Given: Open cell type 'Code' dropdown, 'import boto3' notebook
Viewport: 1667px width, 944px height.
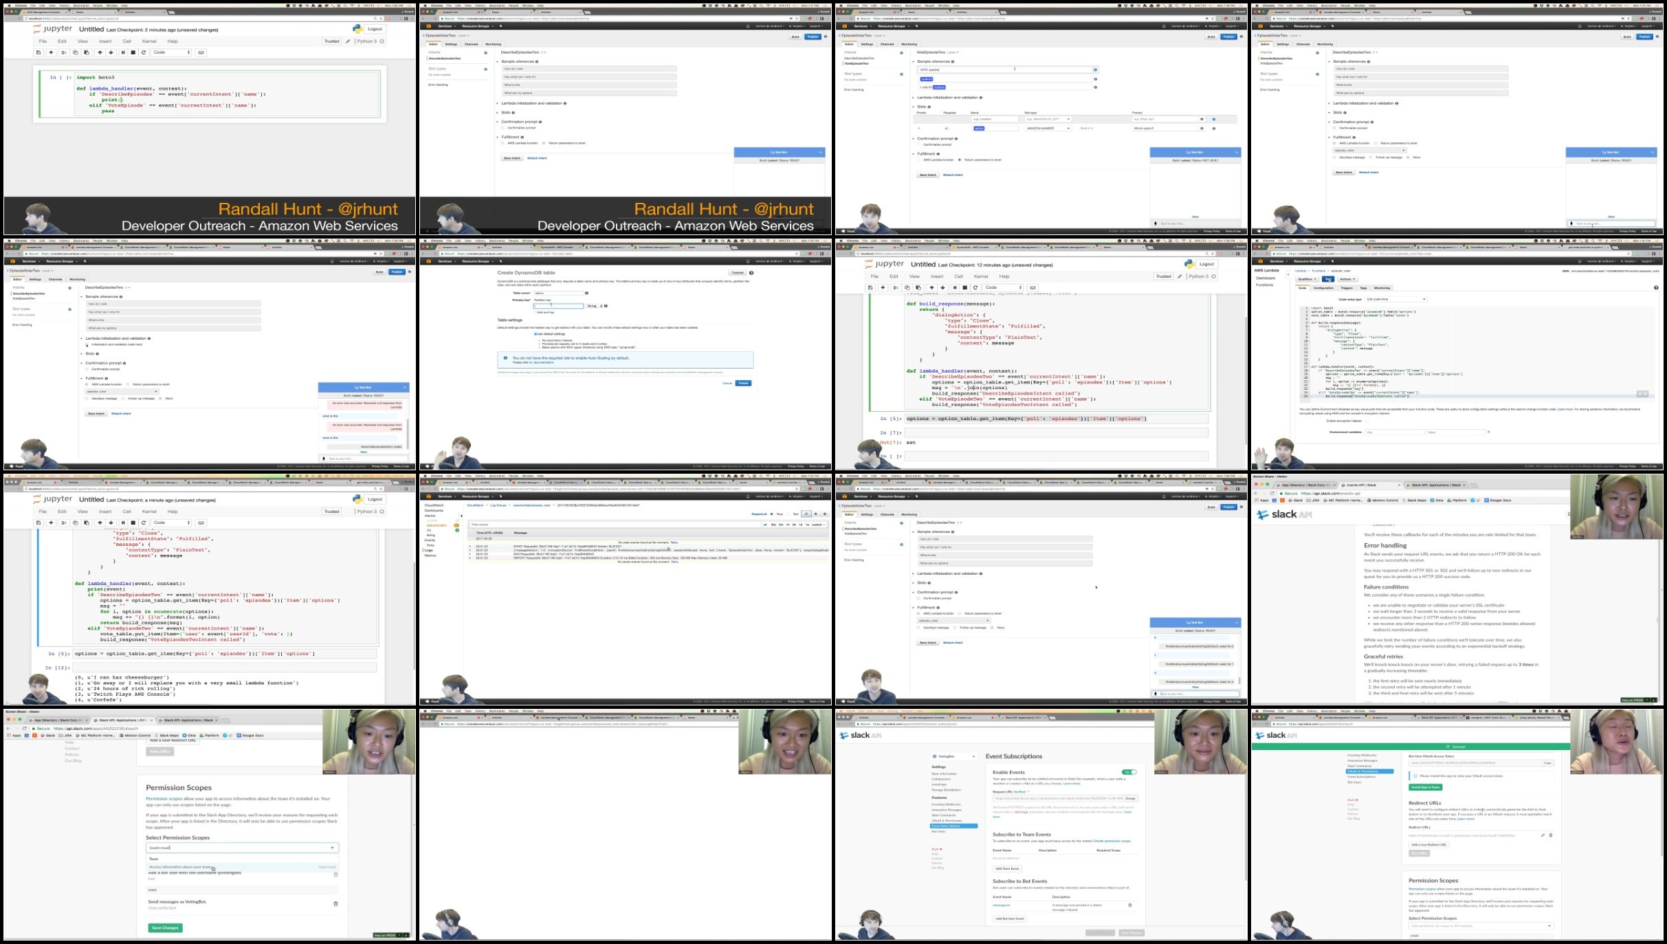Looking at the screenshot, I should click(x=171, y=52).
